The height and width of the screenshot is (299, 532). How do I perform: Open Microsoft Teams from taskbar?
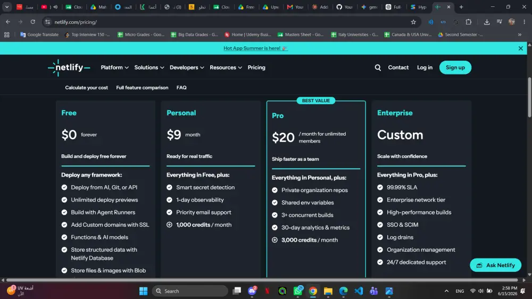[x=374, y=291]
